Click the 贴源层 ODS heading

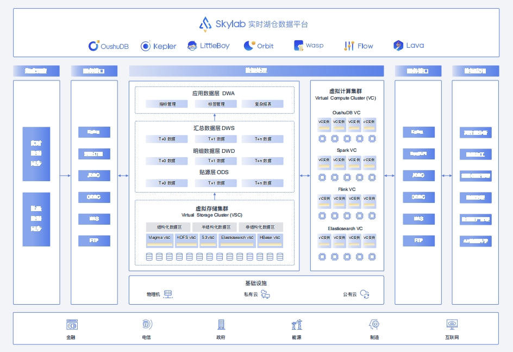tap(214, 172)
